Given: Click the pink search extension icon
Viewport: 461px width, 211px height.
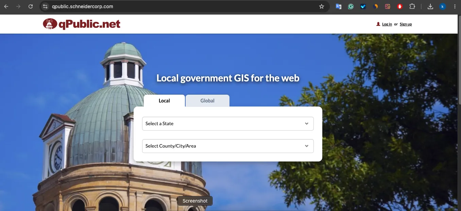Looking at the screenshot, I should click(388, 6).
